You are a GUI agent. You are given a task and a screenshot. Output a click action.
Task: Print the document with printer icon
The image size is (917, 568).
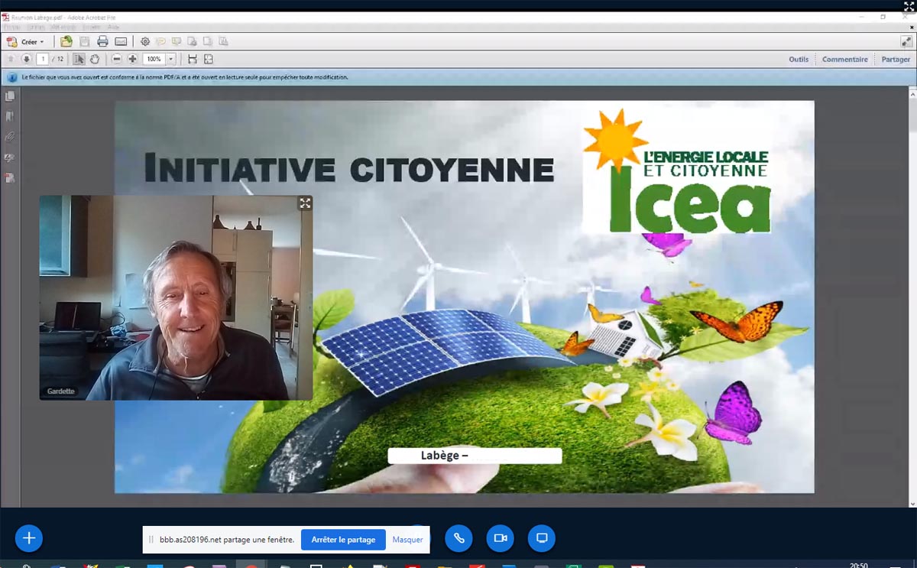click(102, 42)
